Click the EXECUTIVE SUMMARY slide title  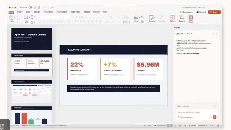click(79, 50)
